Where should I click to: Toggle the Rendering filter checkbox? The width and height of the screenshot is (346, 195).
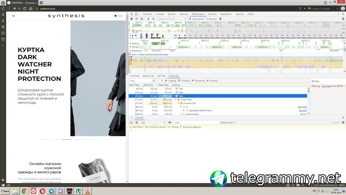pyautogui.click(x=193, y=81)
